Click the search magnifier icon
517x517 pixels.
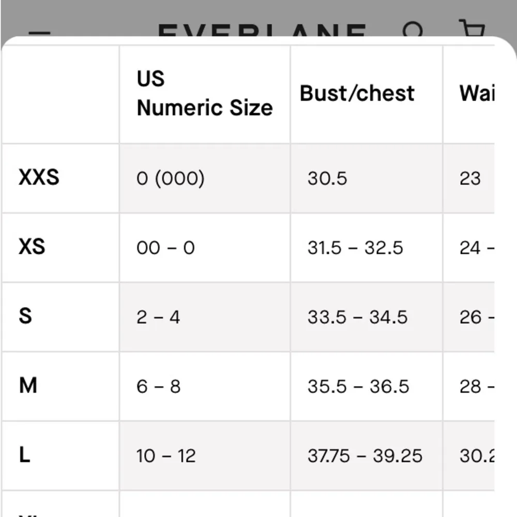(x=414, y=30)
